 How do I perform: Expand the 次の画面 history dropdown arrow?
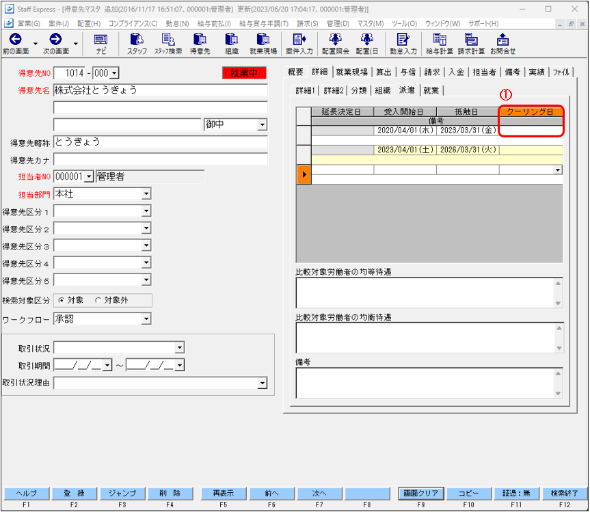coord(76,43)
